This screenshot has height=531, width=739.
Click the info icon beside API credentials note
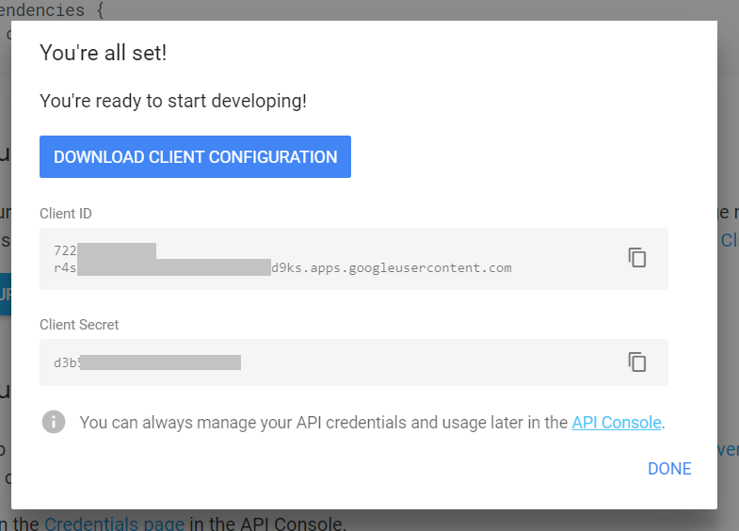pos(54,422)
